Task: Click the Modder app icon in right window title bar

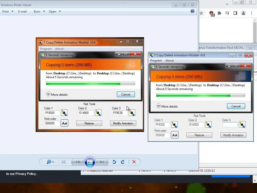Action: (151, 55)
